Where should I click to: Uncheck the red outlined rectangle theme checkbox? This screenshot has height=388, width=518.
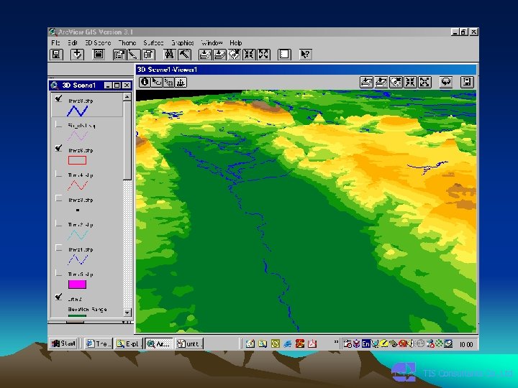(x=59, y=148)
